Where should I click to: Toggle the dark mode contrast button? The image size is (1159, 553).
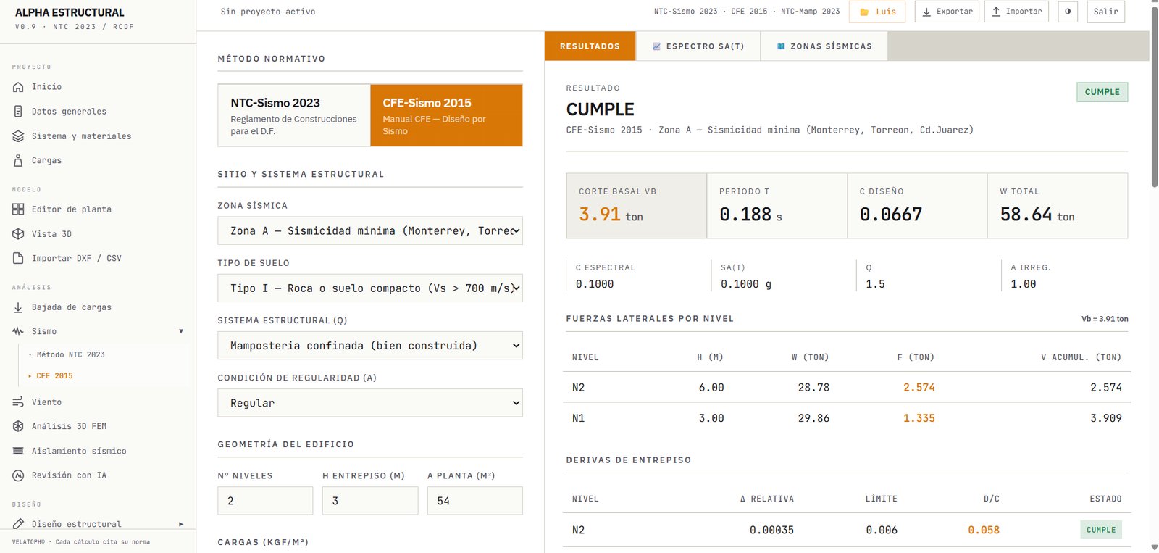click(x=1068, y=12)
